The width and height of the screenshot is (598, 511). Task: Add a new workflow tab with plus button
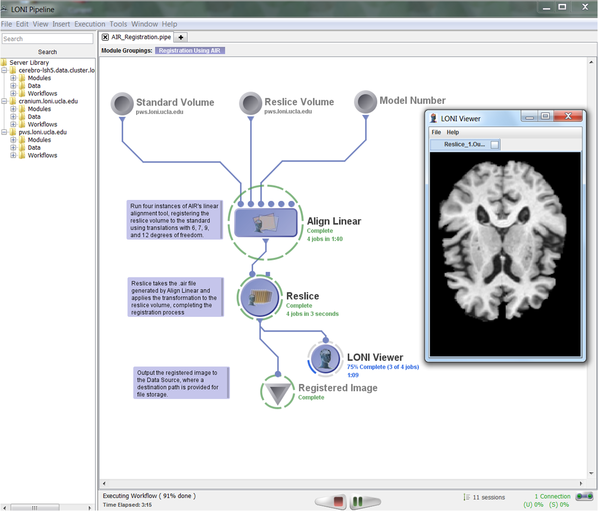point(181,37)
